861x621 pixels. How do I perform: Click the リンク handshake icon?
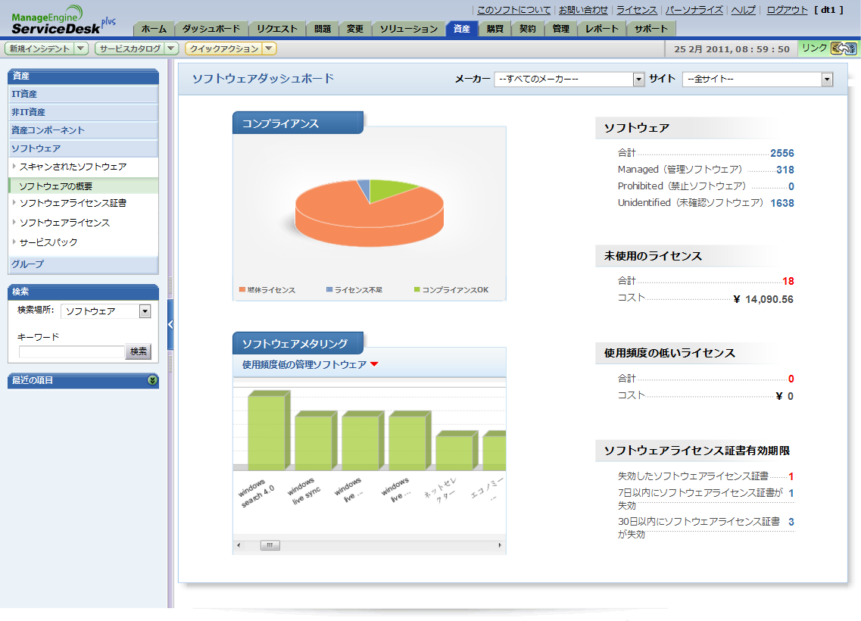point(843,48)
